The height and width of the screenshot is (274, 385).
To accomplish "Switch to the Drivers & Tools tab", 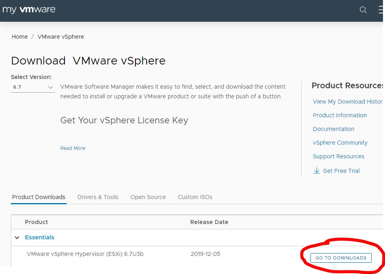I will 98,197.
